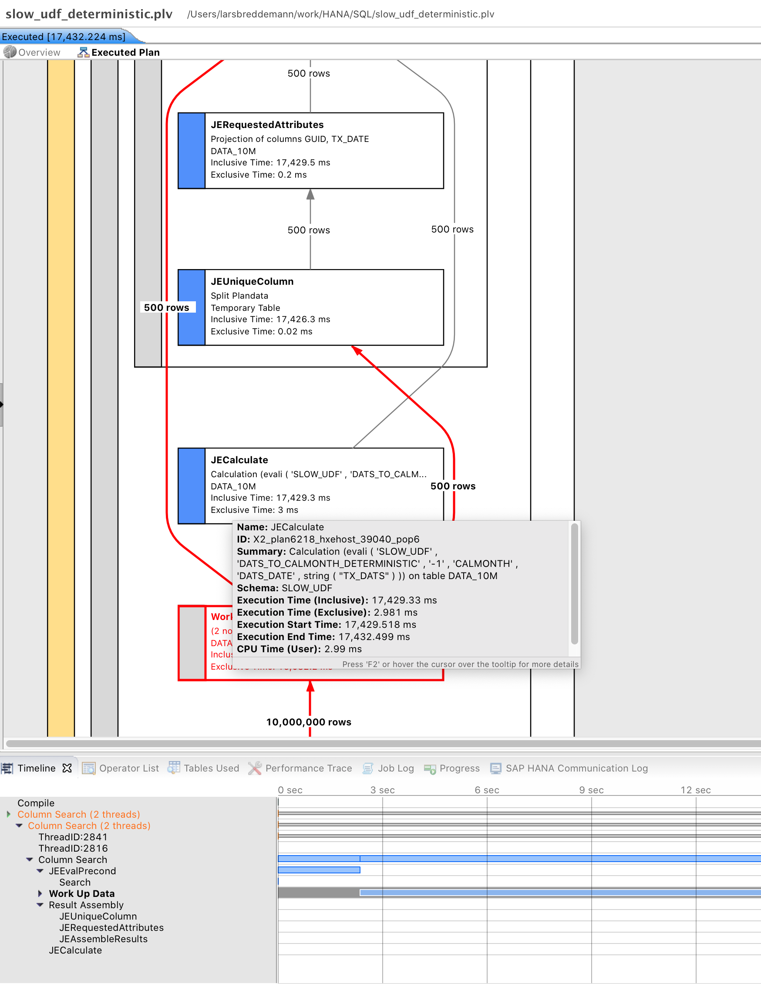The image size is (761, 984).
Task: Select the JEUniqueColumn plan operator box
Action: (310, 307)
